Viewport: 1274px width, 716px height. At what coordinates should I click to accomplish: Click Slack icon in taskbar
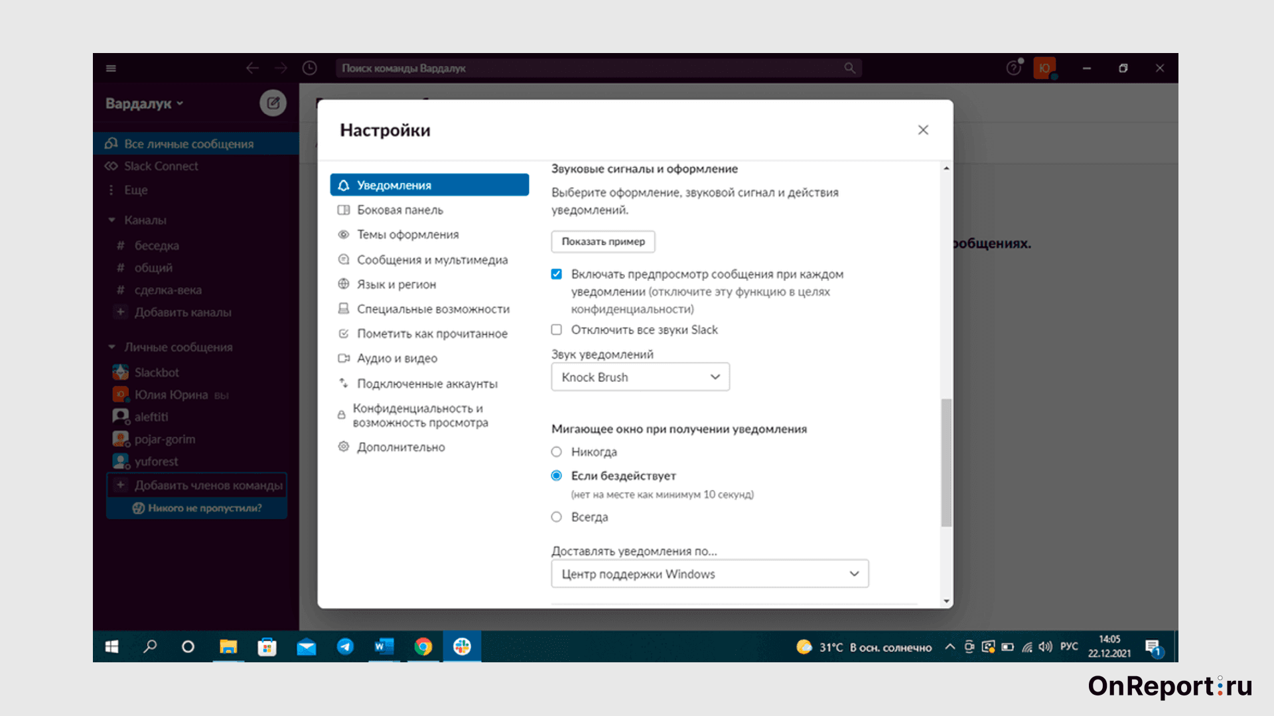click(462, 646)
